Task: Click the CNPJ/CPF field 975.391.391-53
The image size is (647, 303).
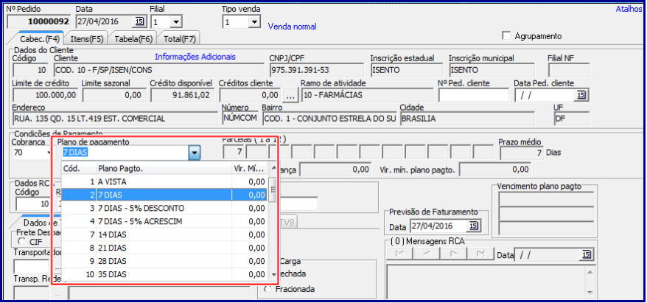Action: (317, 70)
